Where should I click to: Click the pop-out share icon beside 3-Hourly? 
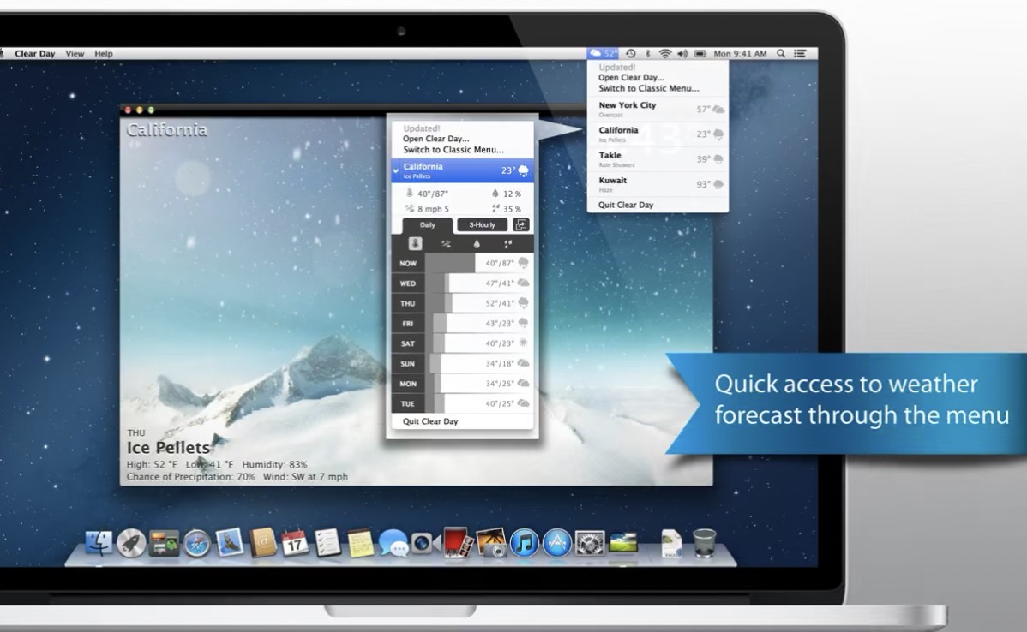pyautogui.click(x=520, y=225)
